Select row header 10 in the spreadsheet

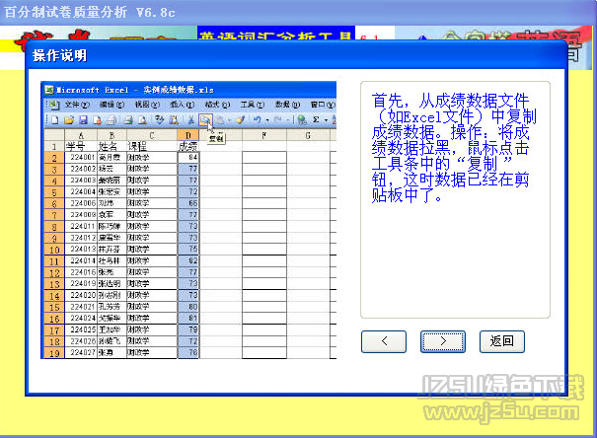coord(54,250)
